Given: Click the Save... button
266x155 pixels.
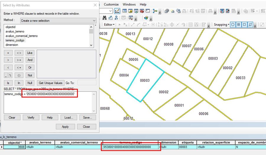Looking at the screenshot, I should [88, 118].
